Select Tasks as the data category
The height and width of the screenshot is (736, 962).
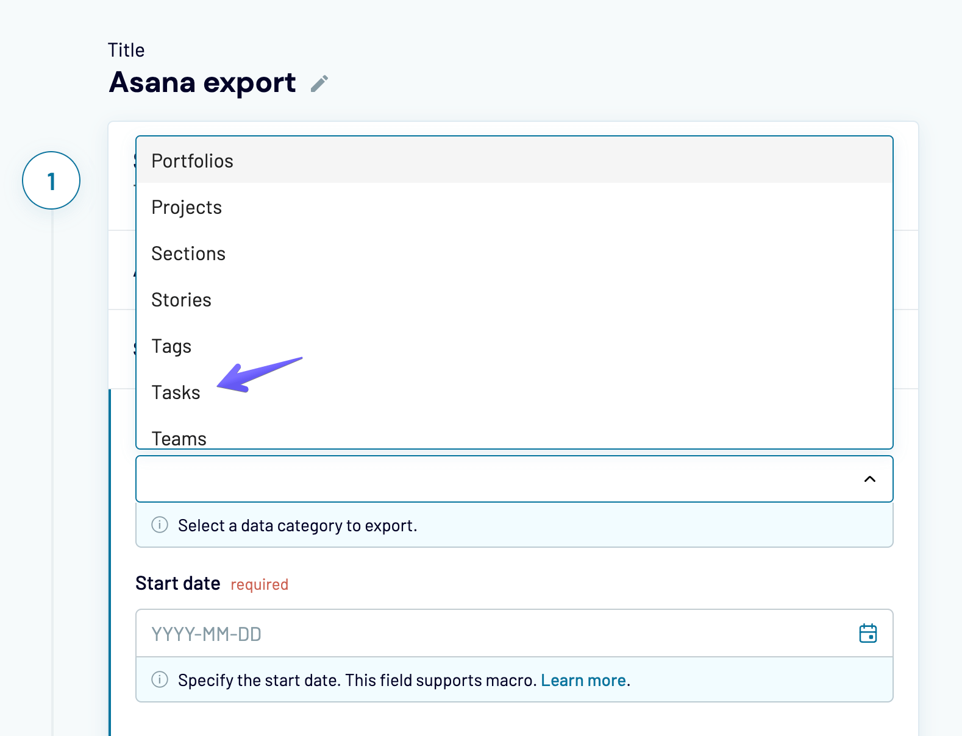pyautogui.click(x=176, y=392)
